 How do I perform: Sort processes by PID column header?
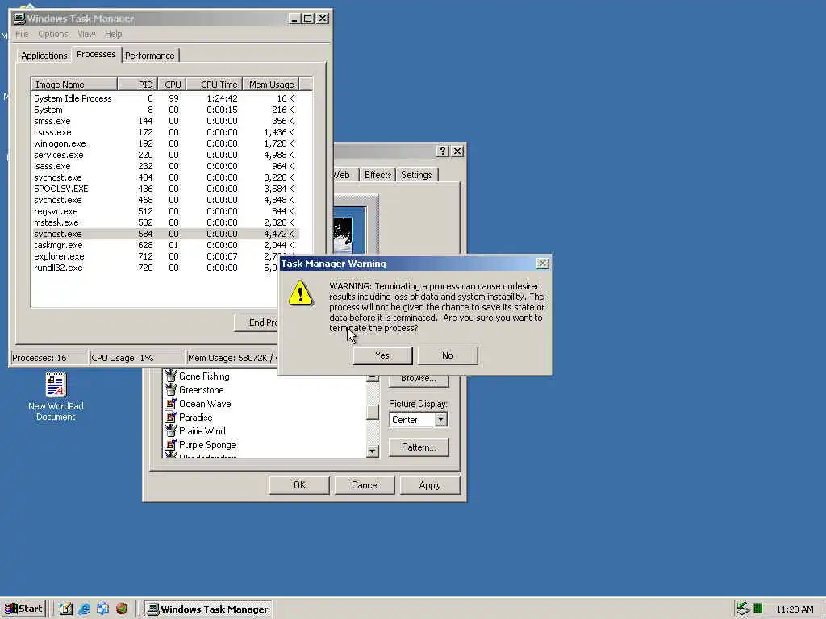point(137,84)
